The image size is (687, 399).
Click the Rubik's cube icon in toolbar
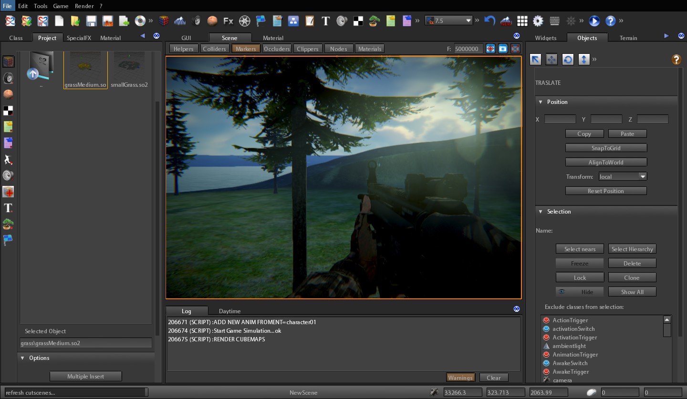(164, 21)
